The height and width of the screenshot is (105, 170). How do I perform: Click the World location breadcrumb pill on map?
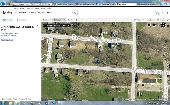click(57, 25)
